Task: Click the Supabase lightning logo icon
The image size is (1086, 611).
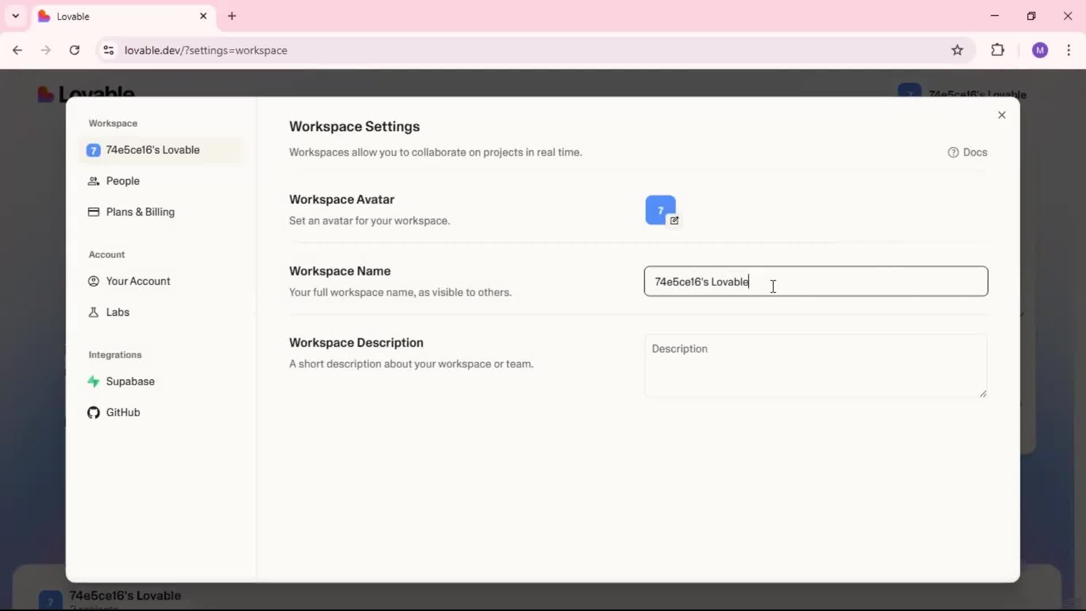Action: [93, 381]
